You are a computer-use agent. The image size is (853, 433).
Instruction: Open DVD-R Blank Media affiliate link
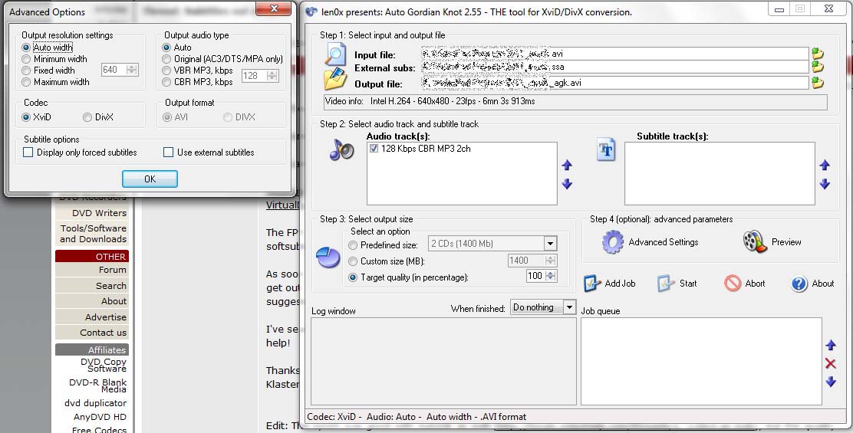(97, 385)
